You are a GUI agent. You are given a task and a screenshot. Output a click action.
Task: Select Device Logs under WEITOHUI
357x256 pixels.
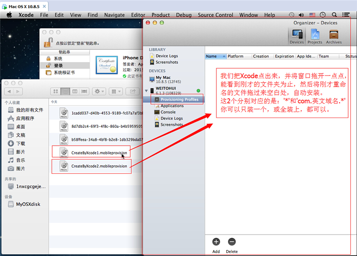point(169,118)
